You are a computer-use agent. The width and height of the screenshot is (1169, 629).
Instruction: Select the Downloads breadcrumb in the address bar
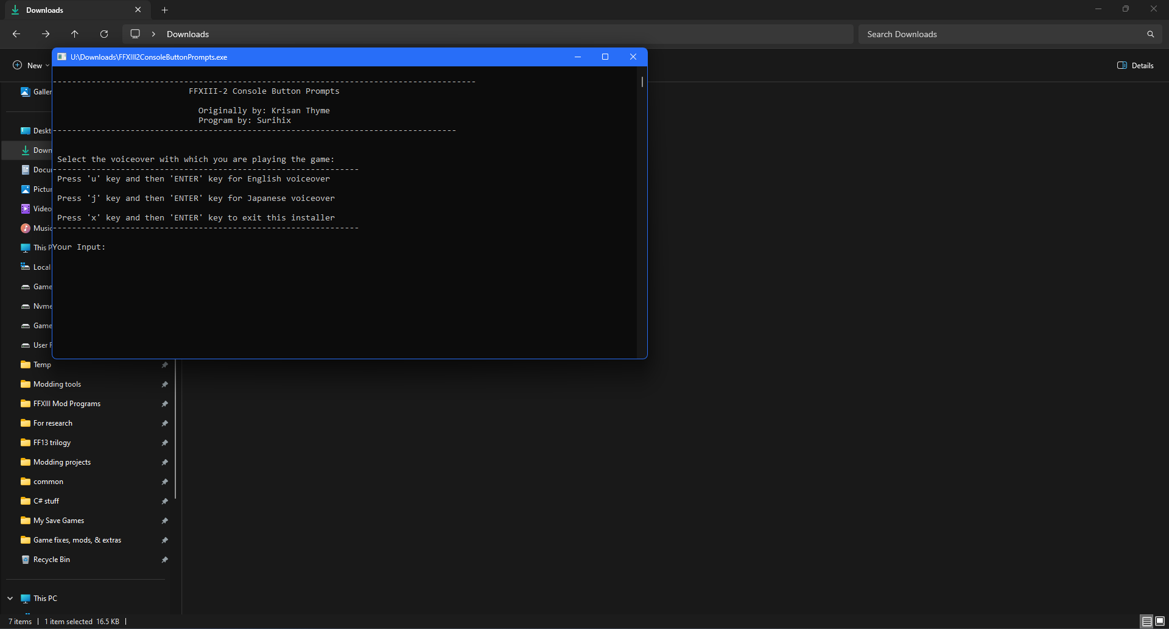188,34
